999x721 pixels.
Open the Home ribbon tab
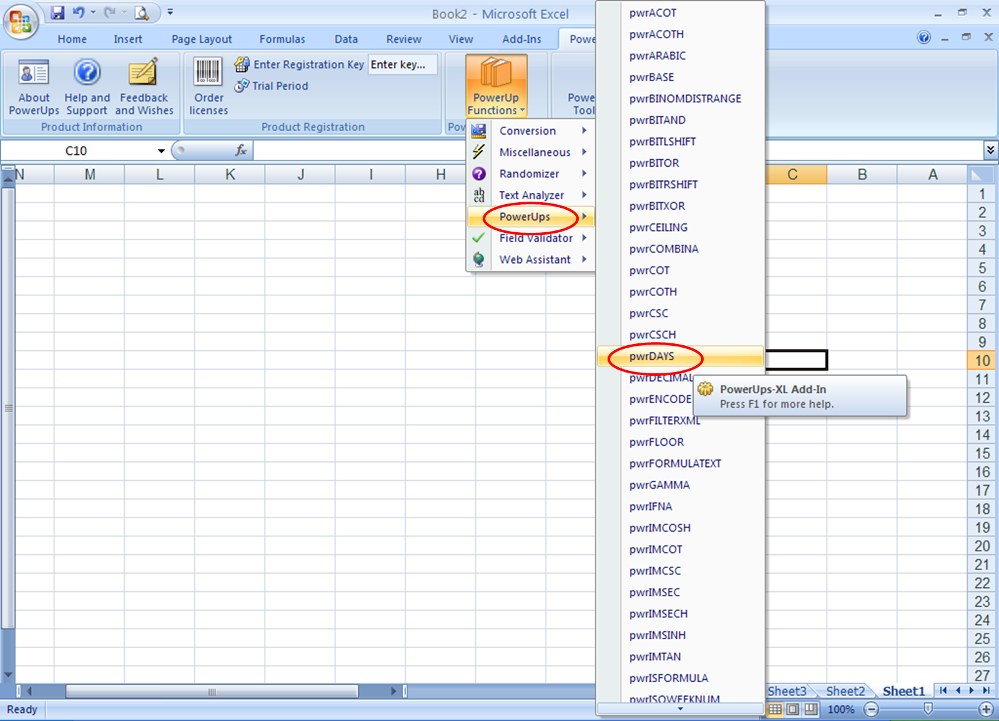[72, 39]
